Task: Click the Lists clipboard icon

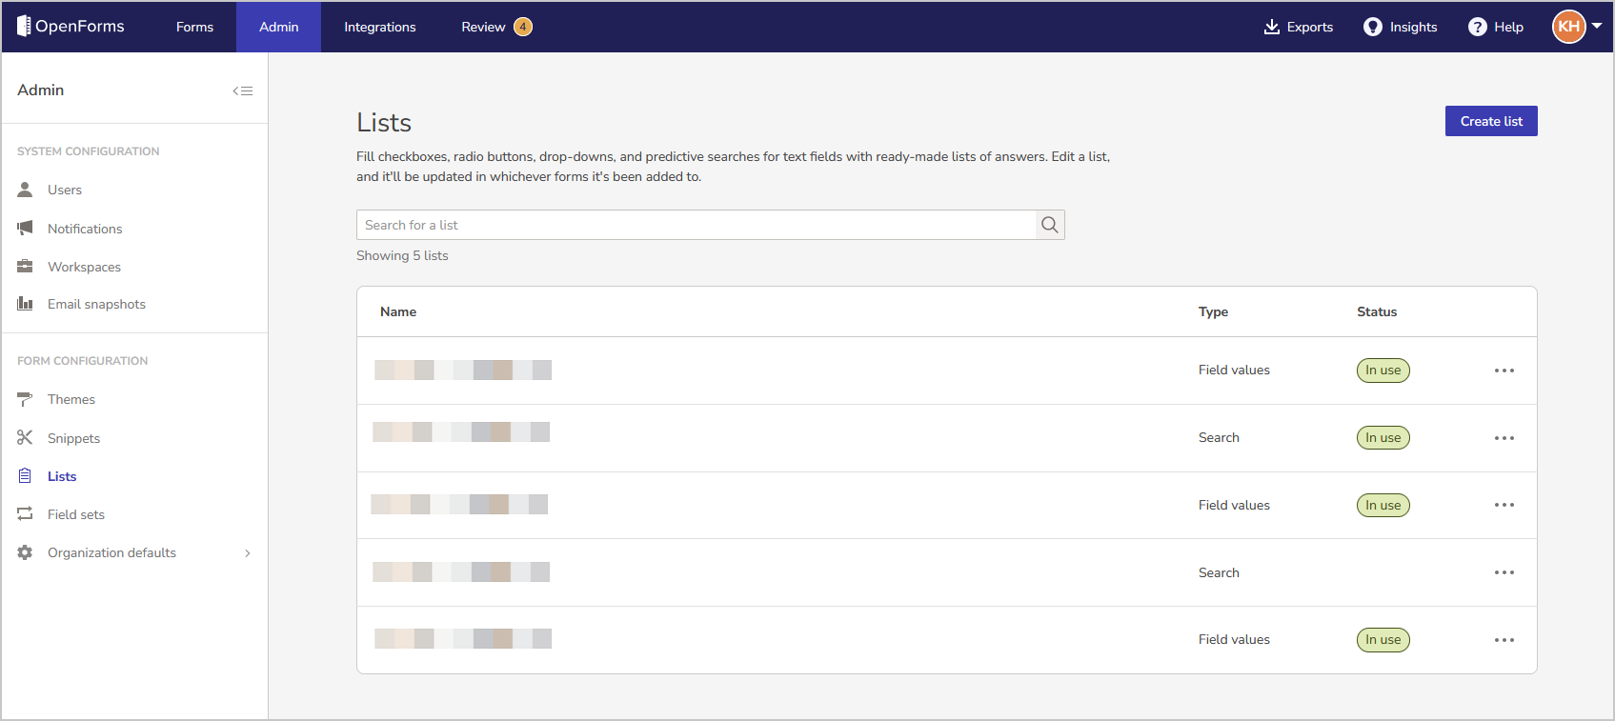Action: tap(25, 476)
